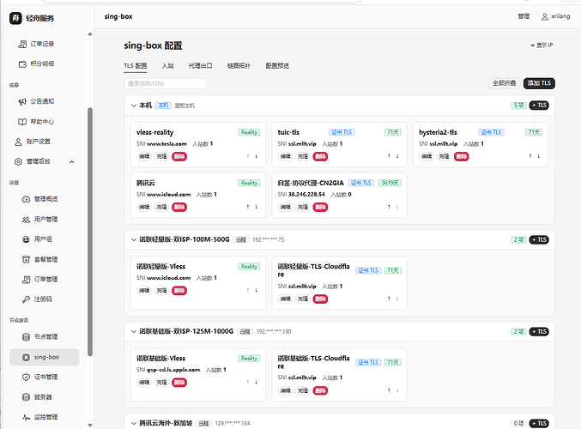This screenshot has width=581, height=429.
Task: Edit the vless-reality TLS config
Action: [144, 156]
